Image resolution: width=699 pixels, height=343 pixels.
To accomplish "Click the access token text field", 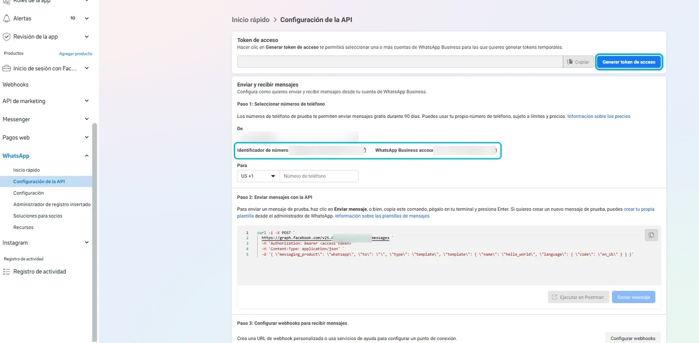I will 400,62.
